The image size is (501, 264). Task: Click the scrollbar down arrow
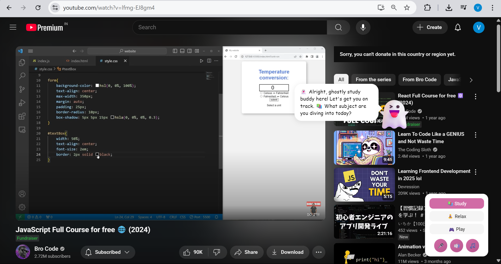tap(498, 261)
